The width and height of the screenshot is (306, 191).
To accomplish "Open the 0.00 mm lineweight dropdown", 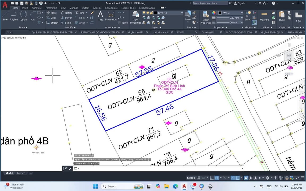I will tap(242, 18).
